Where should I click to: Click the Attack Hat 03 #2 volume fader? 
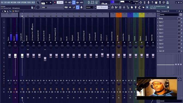pyautogui.click(x=45, y=59)
